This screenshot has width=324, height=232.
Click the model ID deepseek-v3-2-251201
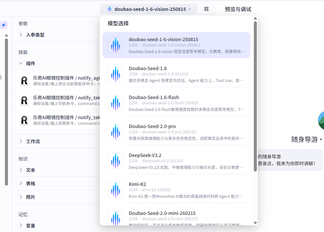pyautogui.click(x=163, y=161)
